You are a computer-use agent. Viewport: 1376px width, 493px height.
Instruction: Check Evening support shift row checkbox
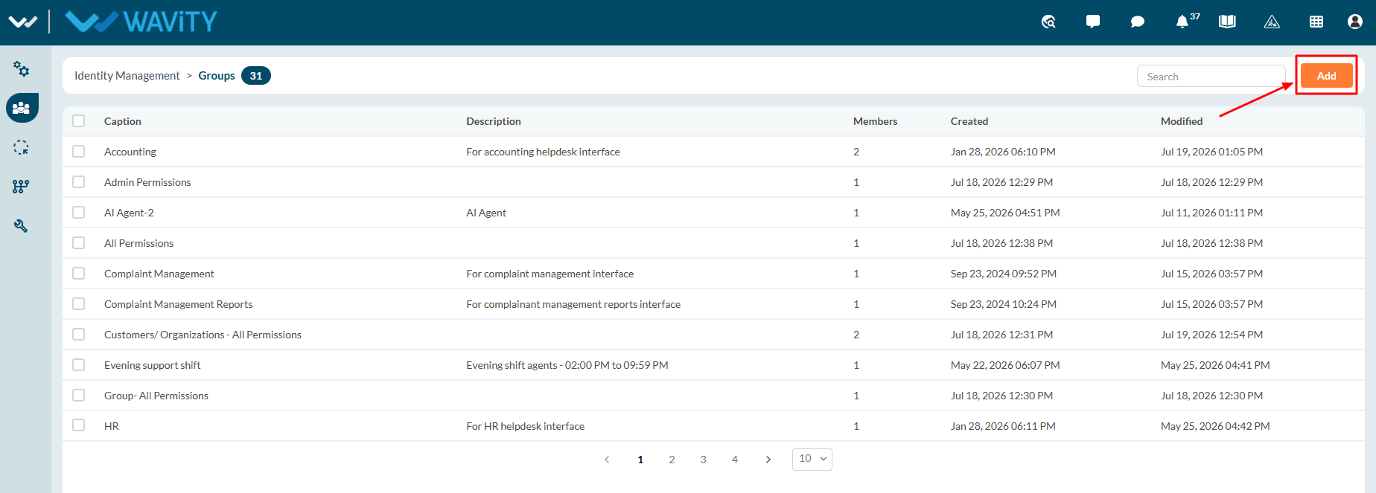tap(79, 364)
